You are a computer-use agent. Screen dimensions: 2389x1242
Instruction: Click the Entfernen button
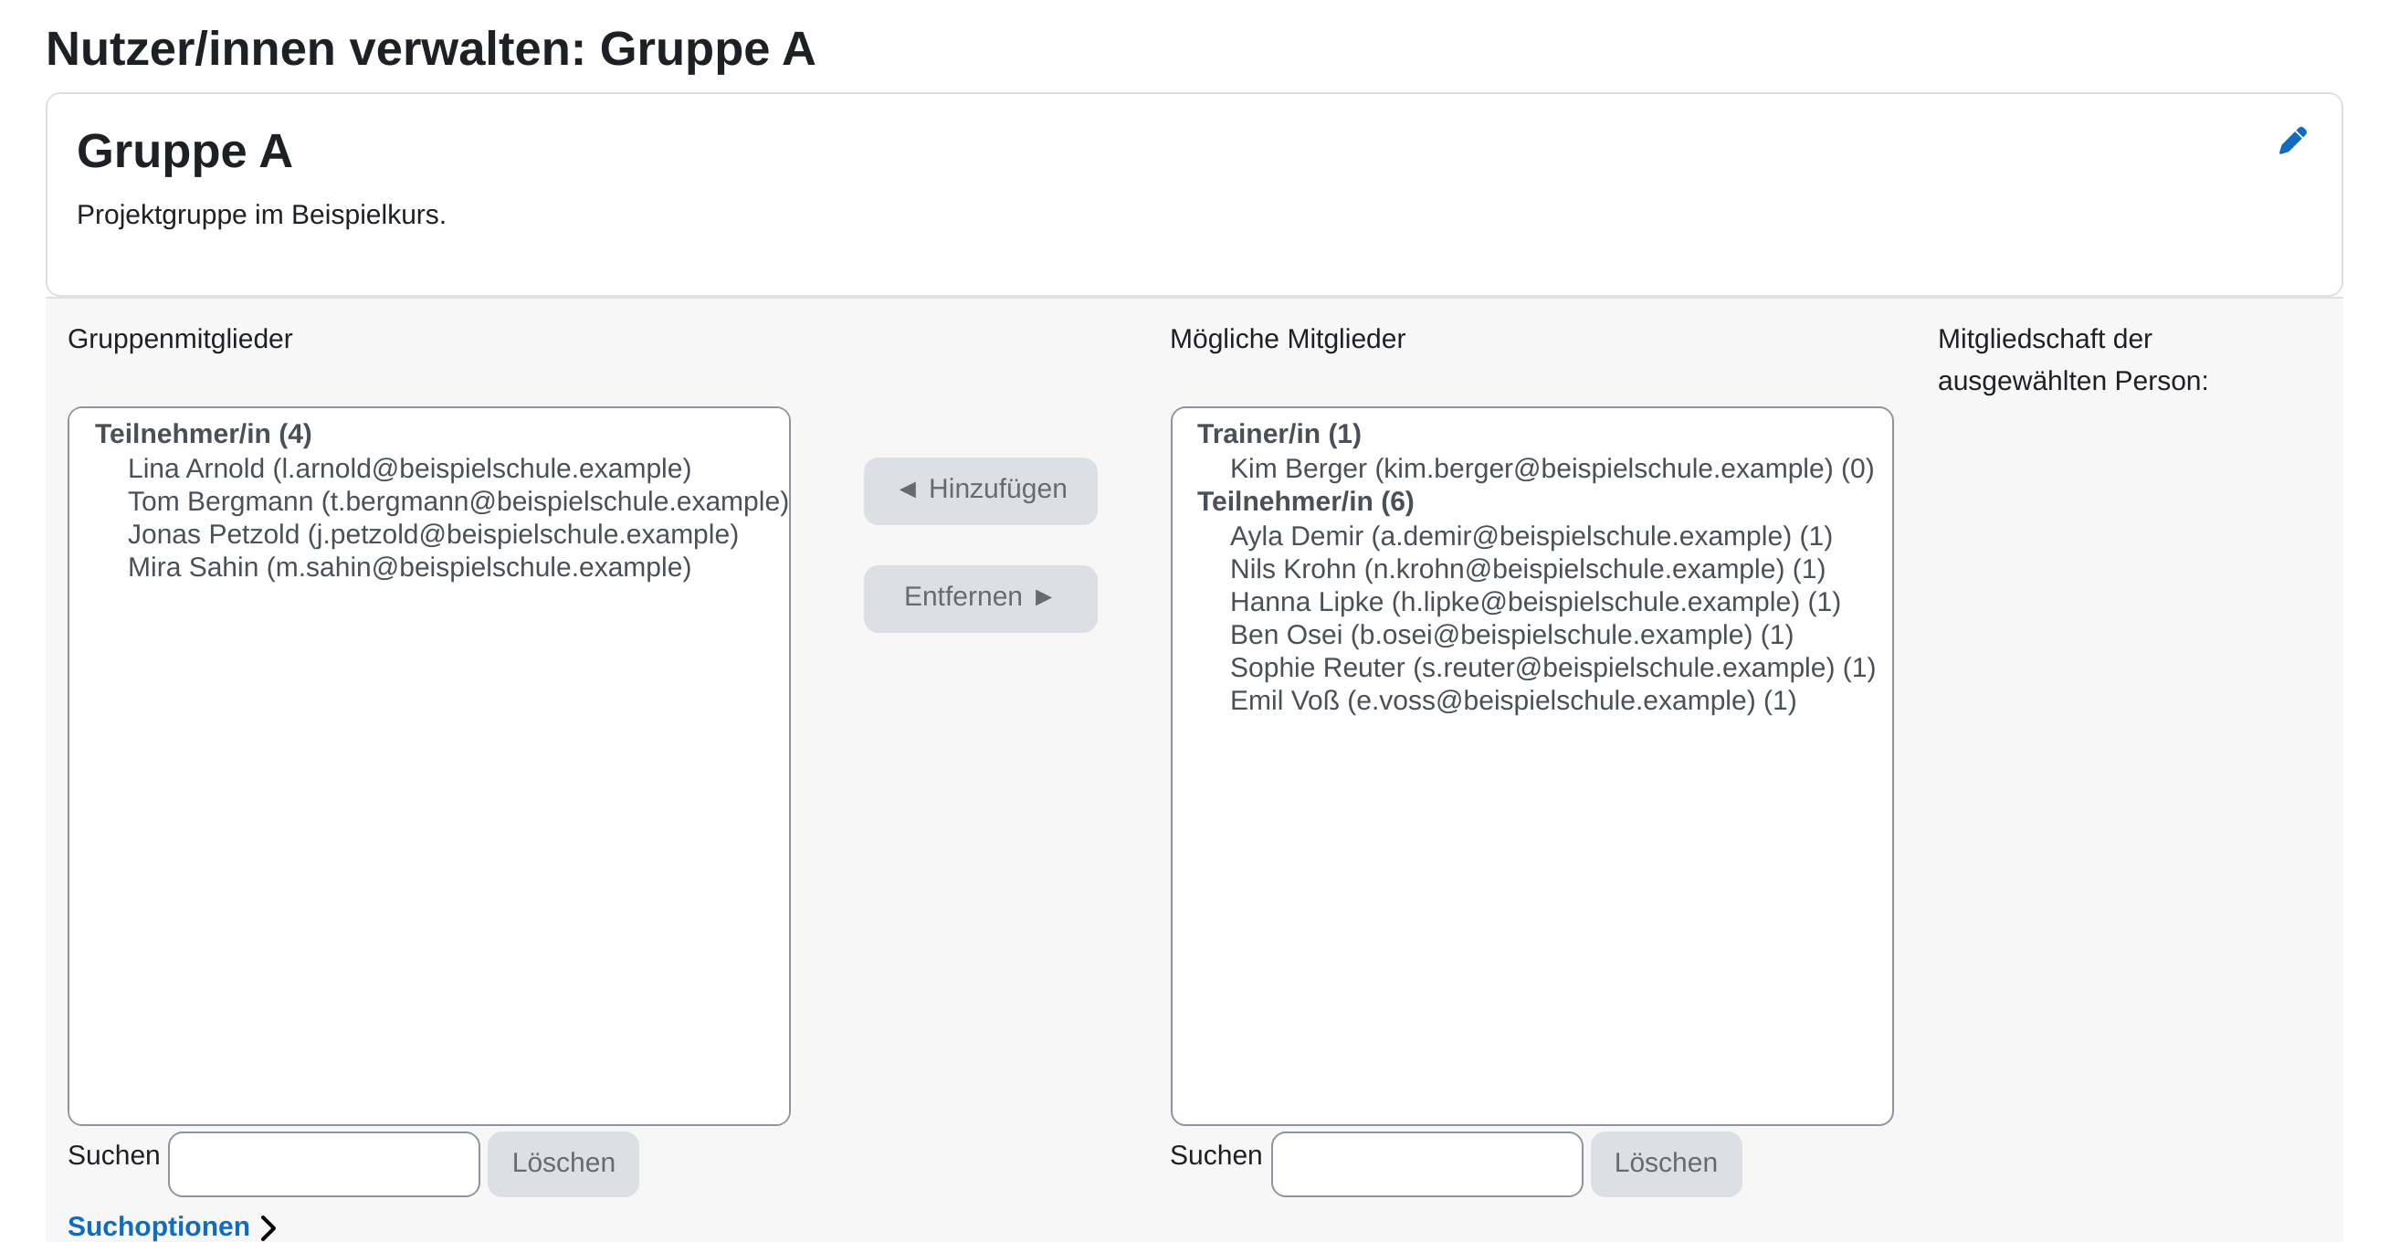tap(980, 598)
